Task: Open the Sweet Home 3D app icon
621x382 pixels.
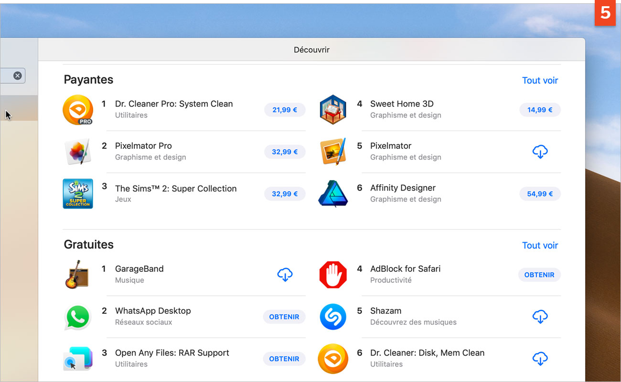Action: point(333,110)
